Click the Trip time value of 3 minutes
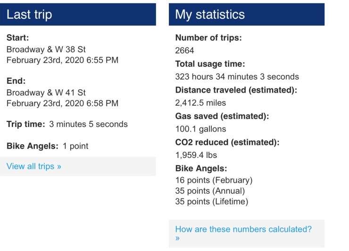Image resolution: width=349 pixels, height=251 pixels. [89, 125]
